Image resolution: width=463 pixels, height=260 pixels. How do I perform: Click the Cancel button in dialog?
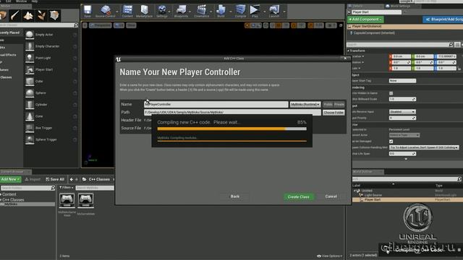tap(331, 196)
